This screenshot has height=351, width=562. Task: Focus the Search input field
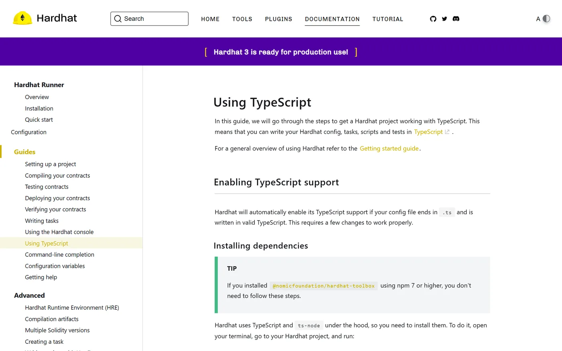tap(149, 19)
